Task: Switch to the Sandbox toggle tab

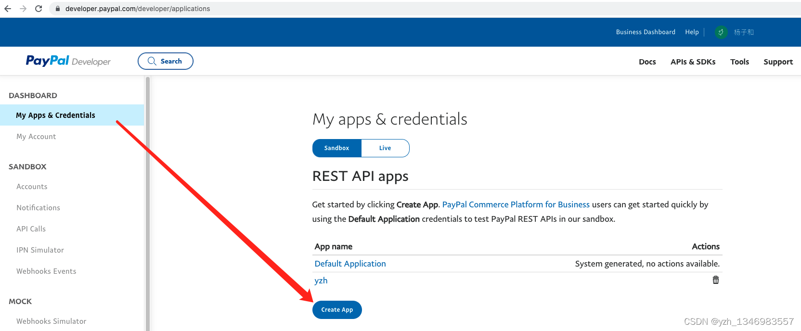Action: point(336,148)
